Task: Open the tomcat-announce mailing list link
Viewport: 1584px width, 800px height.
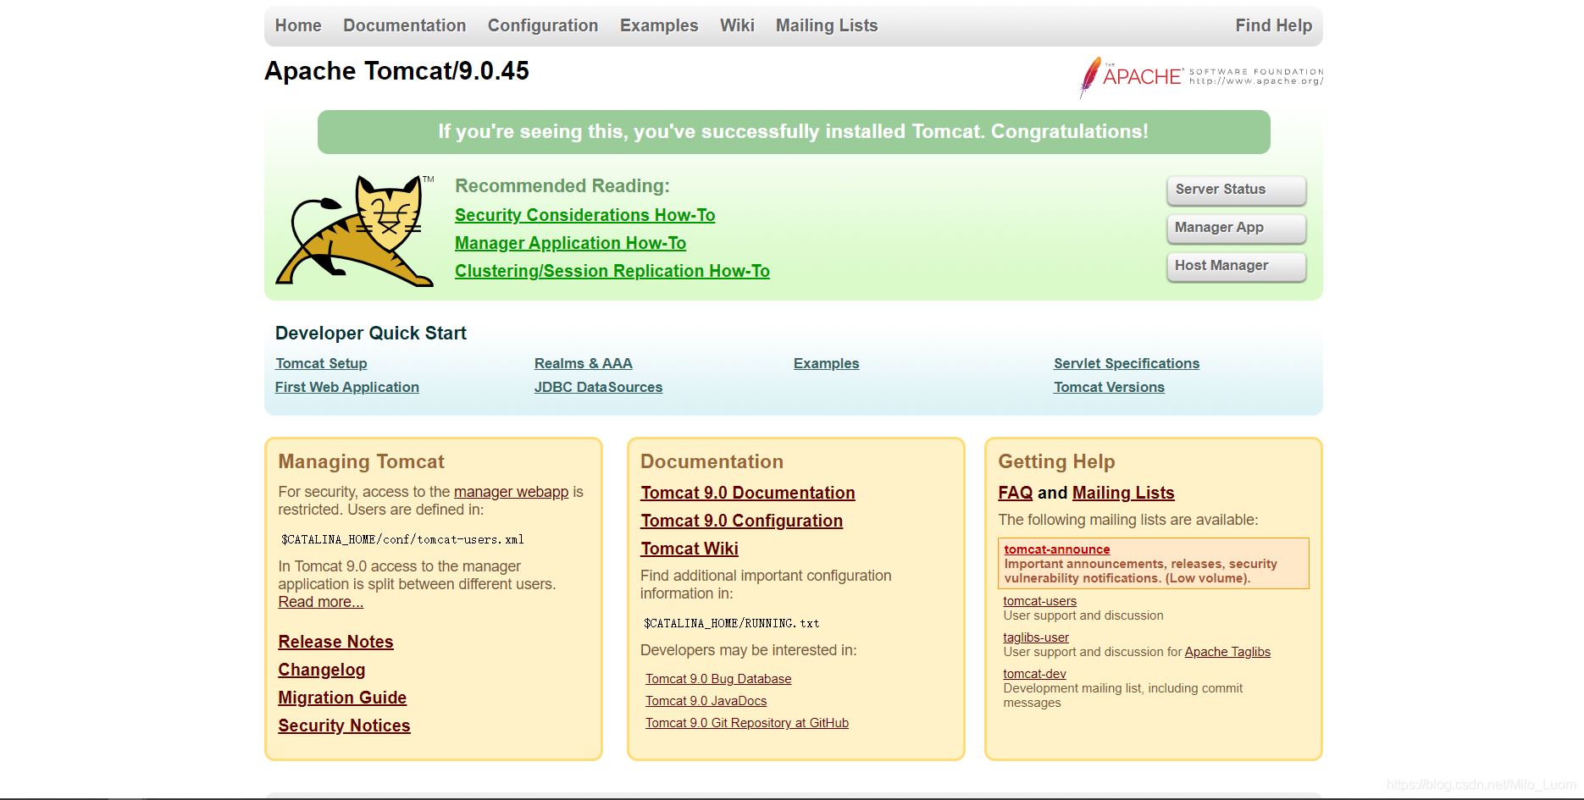Action: point(1056,549)
